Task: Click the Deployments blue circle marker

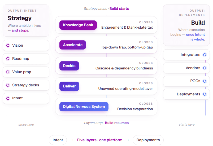Action: (205, 94)
